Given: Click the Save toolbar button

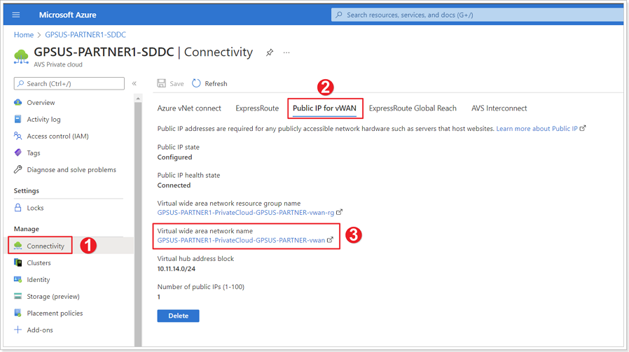Looking at the screenshot, I should point(170,83).
